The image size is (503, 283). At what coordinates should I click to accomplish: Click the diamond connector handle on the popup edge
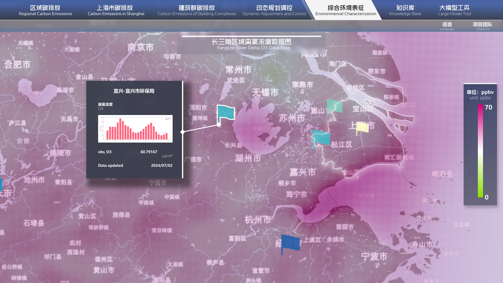(x=182, y=132)
